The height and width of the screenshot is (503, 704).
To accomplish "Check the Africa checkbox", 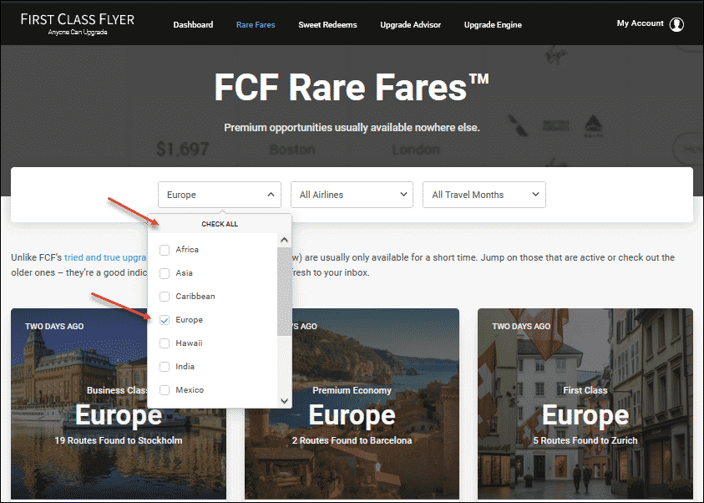I will point(165,250).
